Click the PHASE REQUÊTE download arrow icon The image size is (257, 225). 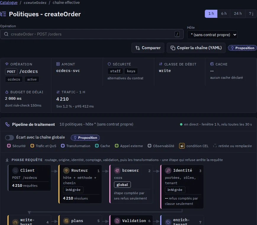(x=7, y=160)
